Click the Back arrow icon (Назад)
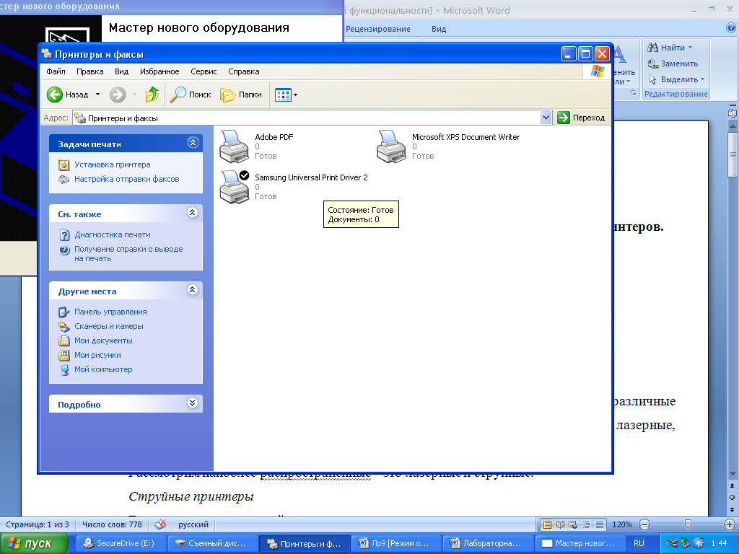The width and height of the screenshot is (739, 554). (x=55, y=94)
